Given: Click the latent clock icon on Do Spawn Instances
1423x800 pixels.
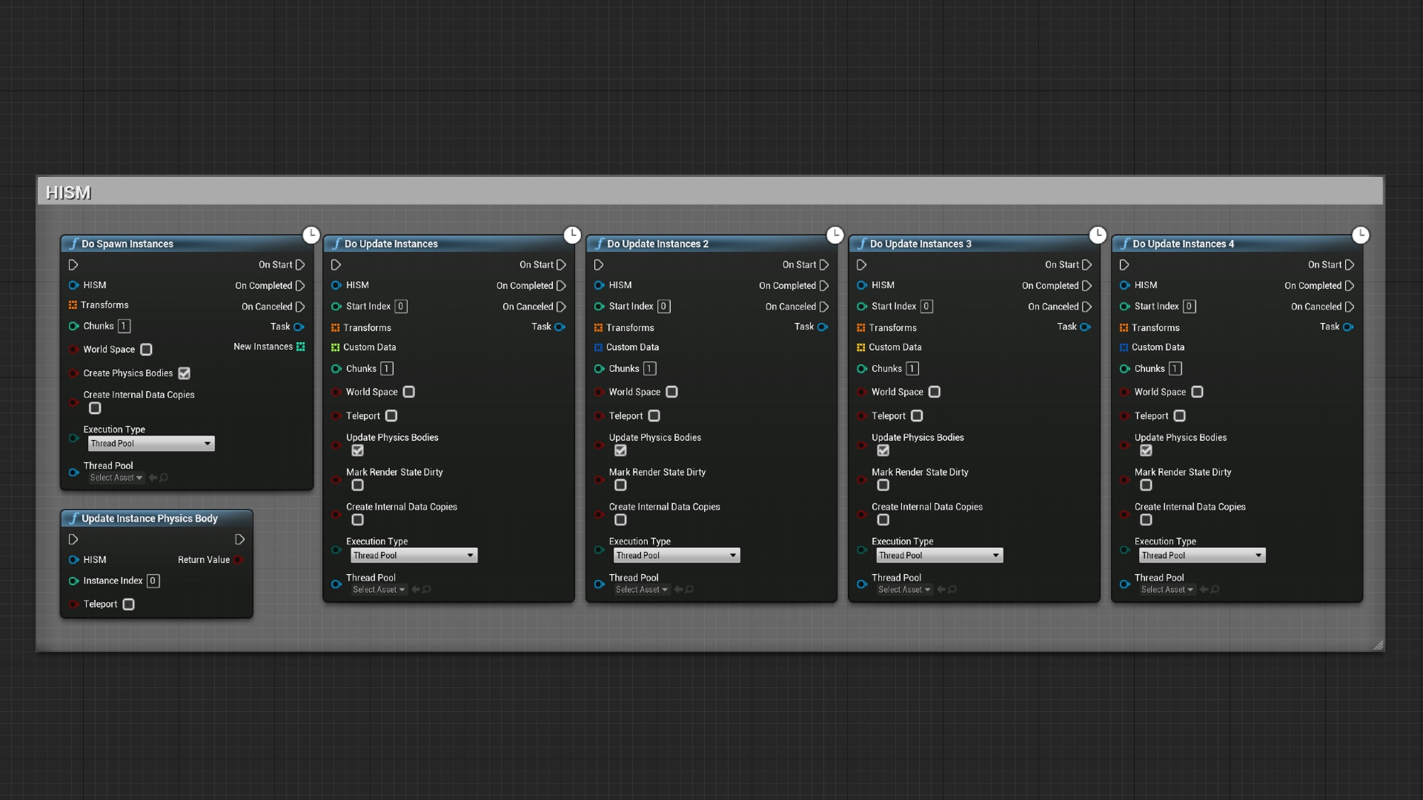Looking at the screenshot, I should pyautogui.click(x=311, y=235).
